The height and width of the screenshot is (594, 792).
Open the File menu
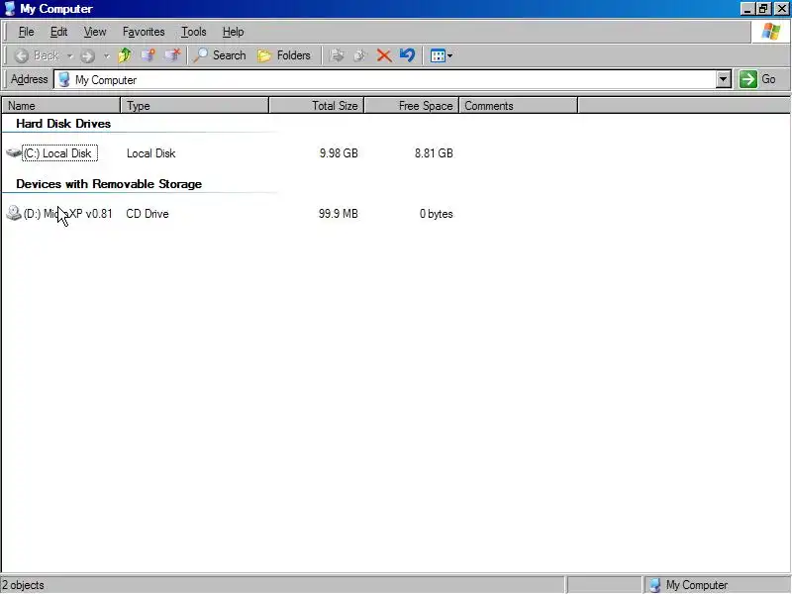(x=26, y=32)
